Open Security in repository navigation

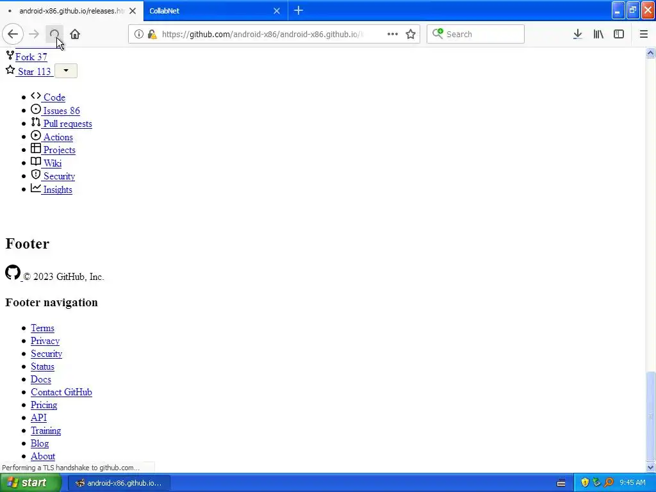coord(59,176)
